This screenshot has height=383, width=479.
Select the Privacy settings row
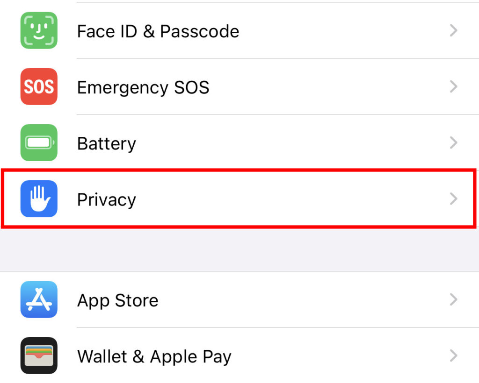pos(106,199)
